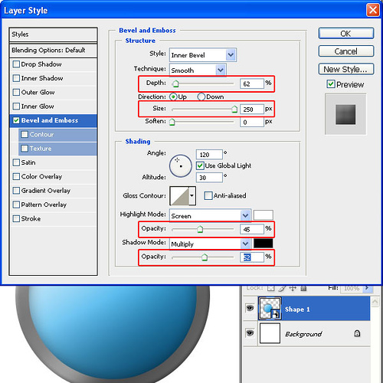
Task: Toggle the Use Global Light checkbox
Action: pyautogui.click(x=200, y=165)
